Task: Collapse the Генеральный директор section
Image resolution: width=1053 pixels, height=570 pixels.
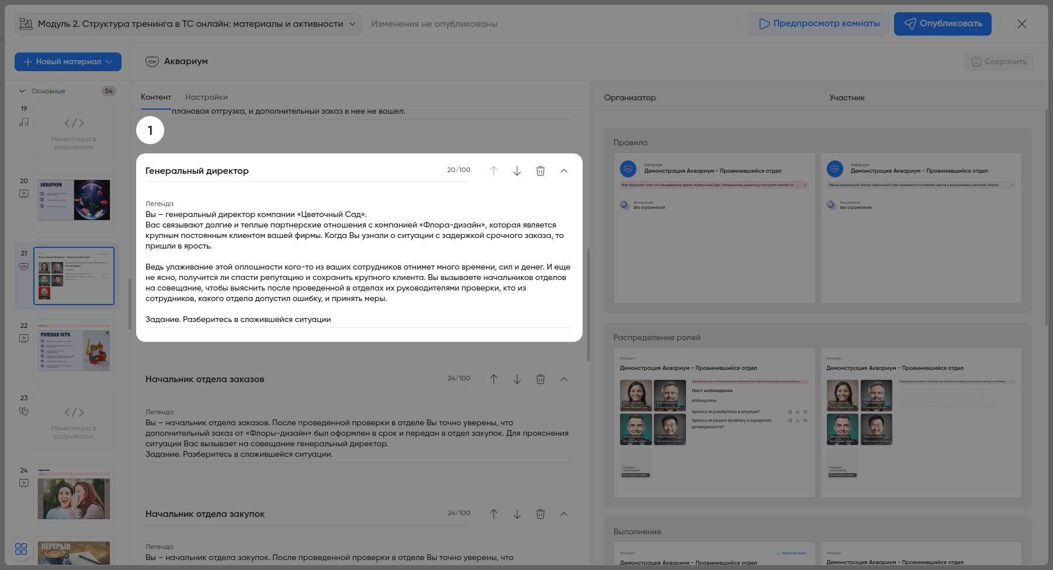Action: (564, 171)
